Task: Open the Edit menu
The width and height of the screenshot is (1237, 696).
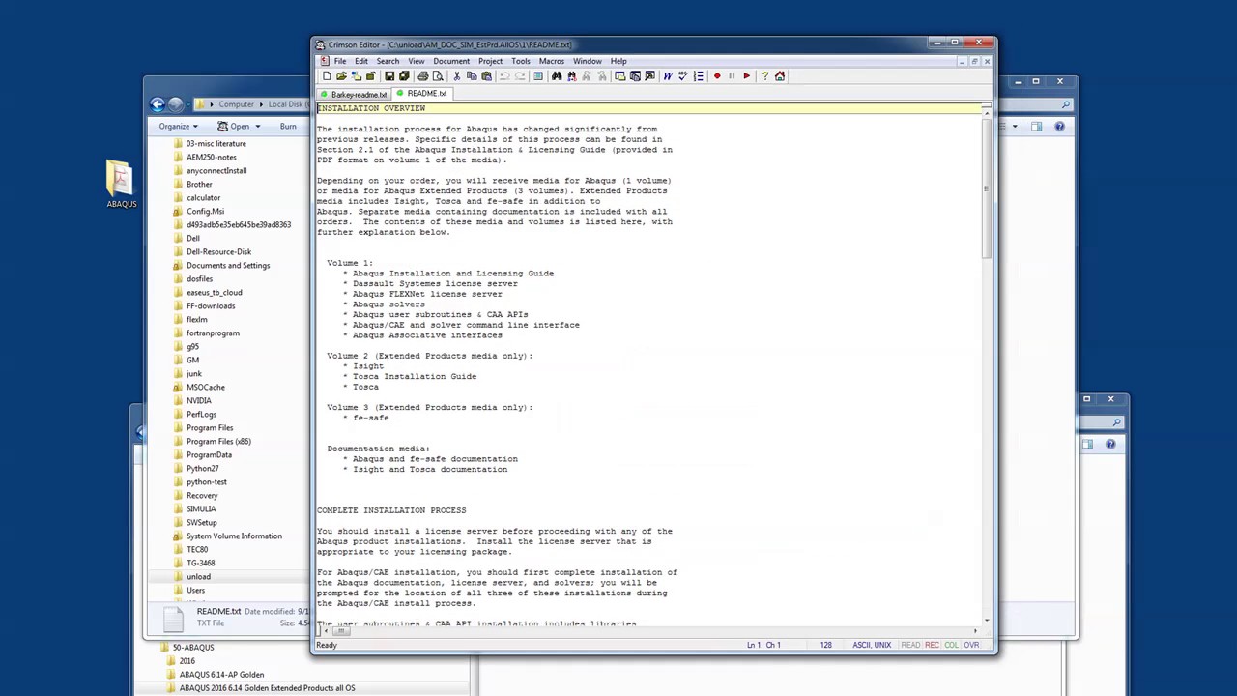Action: (360, 61)
